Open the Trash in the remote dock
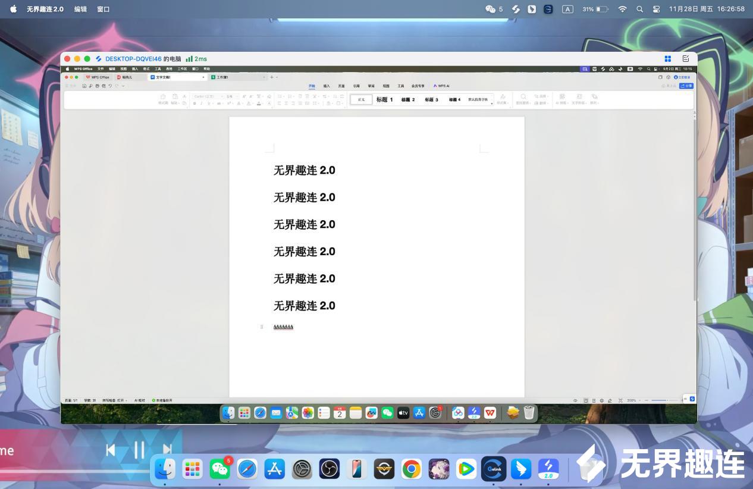The width and height of the screenshot is (753, 489). pyautogui.click(x=529, y=412)
